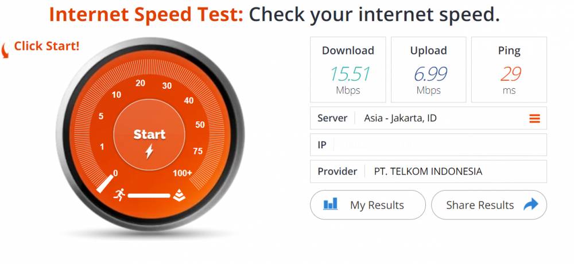Click the empty IP address field
The height and width of the screenshot is (264, 574).
(428, 145)
